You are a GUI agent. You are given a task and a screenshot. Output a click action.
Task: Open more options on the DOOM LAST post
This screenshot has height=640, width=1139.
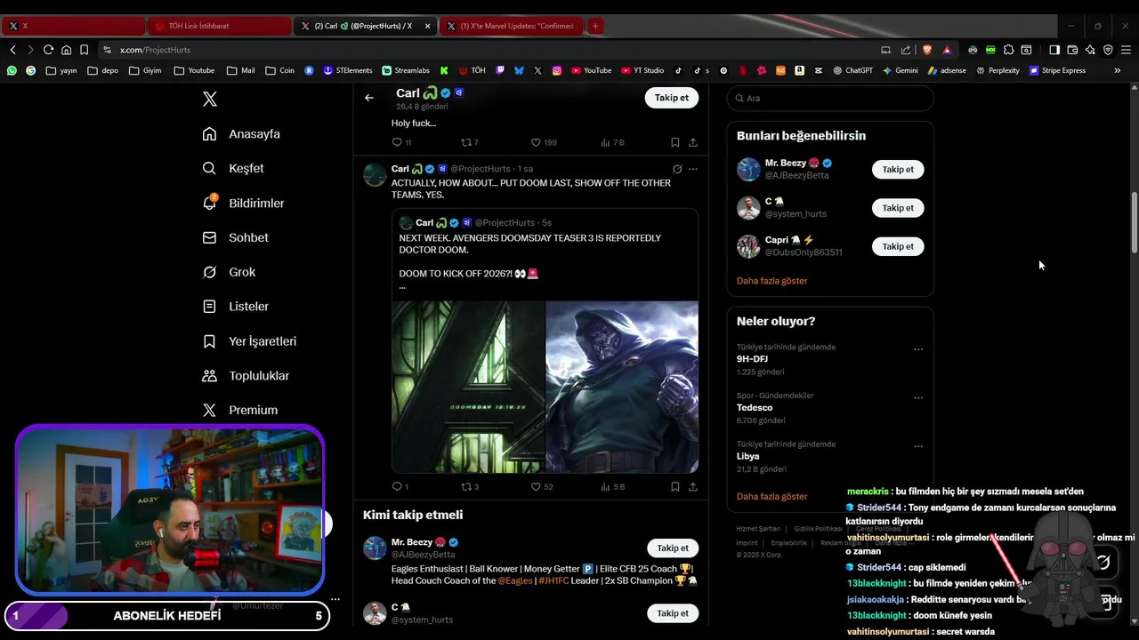(693, 169)
